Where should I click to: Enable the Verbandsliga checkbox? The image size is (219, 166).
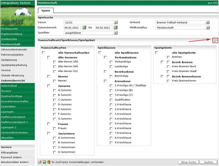(111, 62)
